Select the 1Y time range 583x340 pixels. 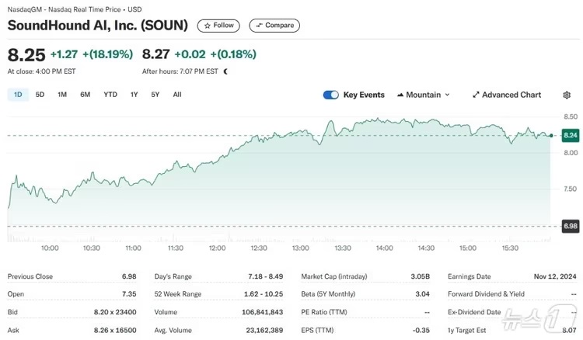coord(134,95)
